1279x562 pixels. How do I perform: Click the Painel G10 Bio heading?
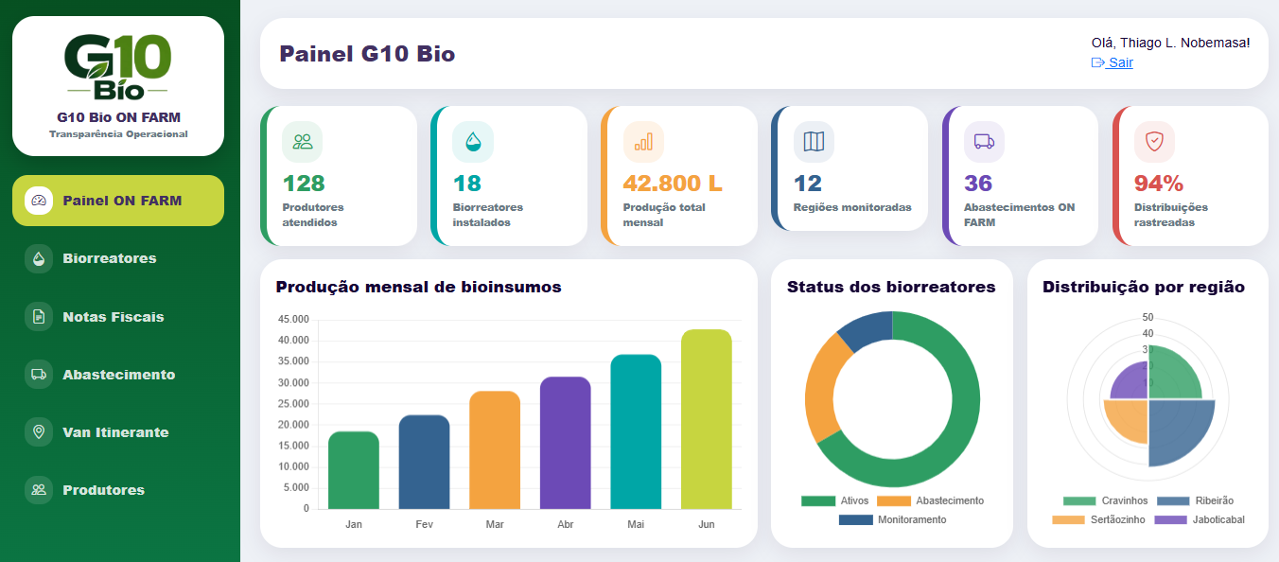tap(367, 53)
